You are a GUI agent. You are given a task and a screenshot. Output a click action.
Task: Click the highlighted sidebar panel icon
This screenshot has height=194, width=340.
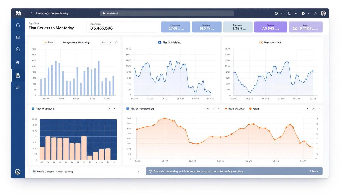point(18,75)
